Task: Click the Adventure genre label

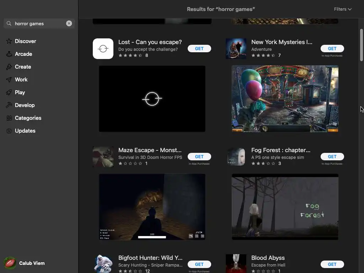Action: click(261, 49)
